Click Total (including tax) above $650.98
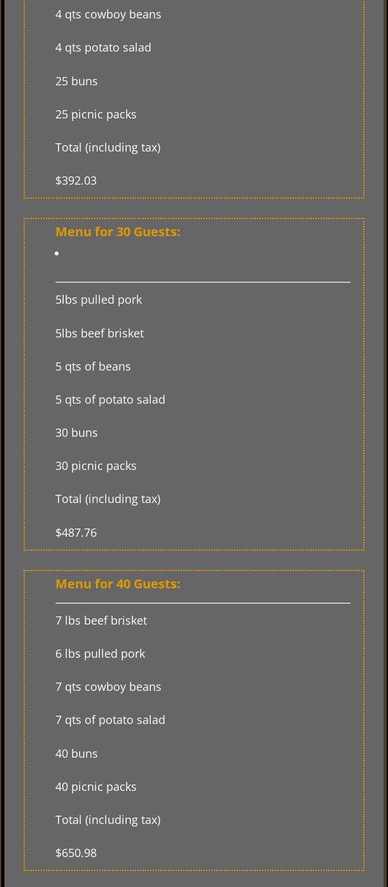The height and width of the screenshot is (887, 388). (107, 820)
